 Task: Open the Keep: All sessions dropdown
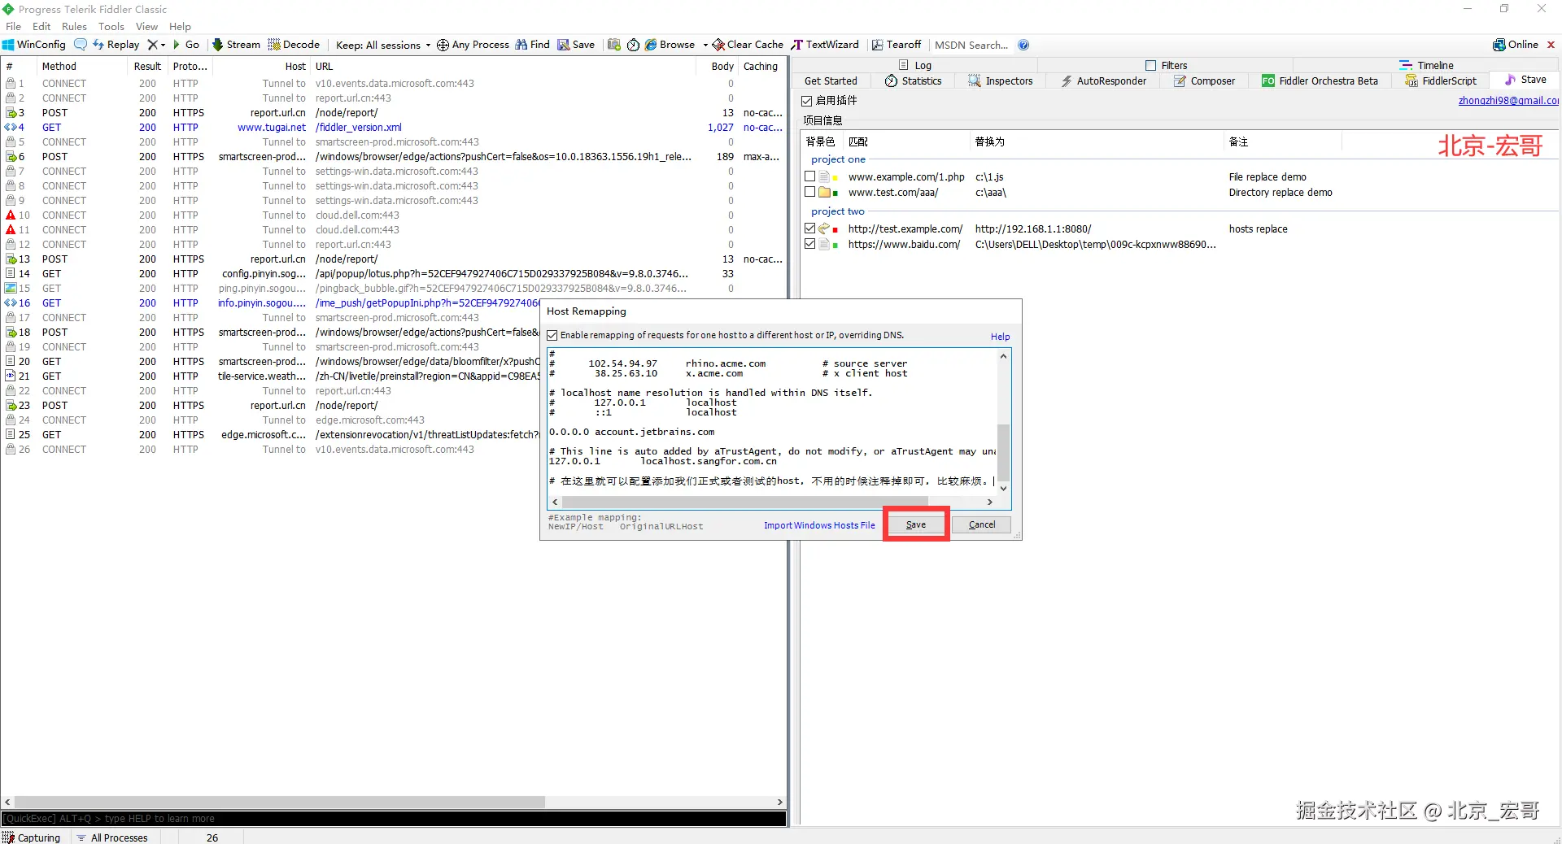[x=383, y=45]
